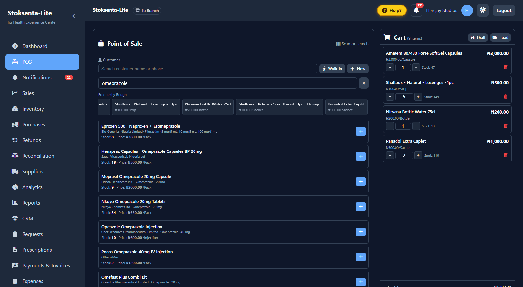The image size is (523, 287).
Task: Pick Shaltoux Natural Lozenges frequently bought chip
Action: [x=146, y=107]
